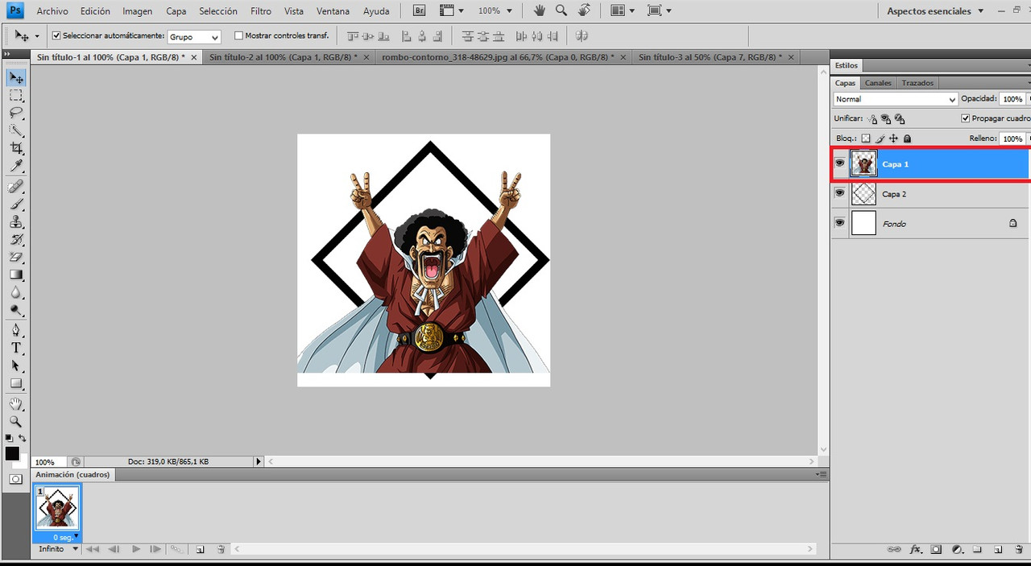1031x566 pixels.
Task: Duplicate the selected animation frame
Action: tap(200, 549)
